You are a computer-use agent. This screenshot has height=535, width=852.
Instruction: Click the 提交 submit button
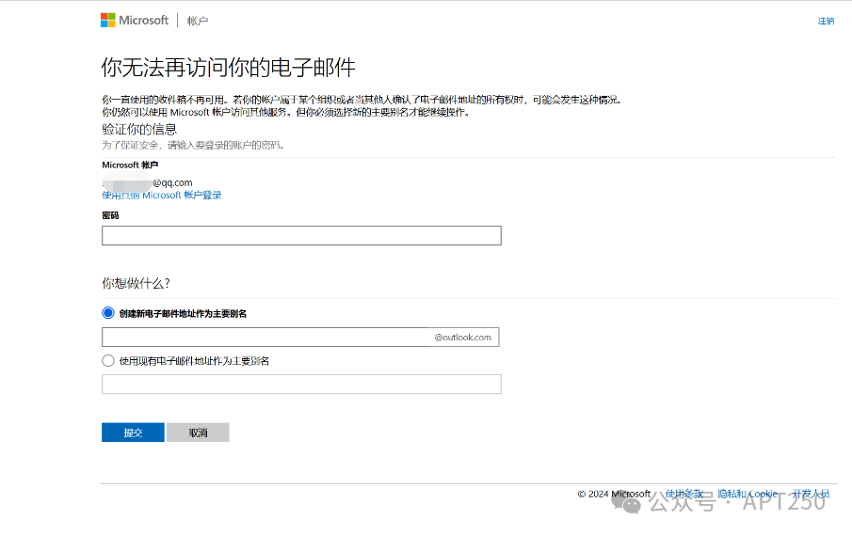click(x=133, y=433)
